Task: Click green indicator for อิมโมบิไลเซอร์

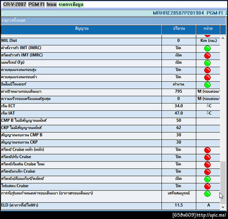Action: (207, 85)
